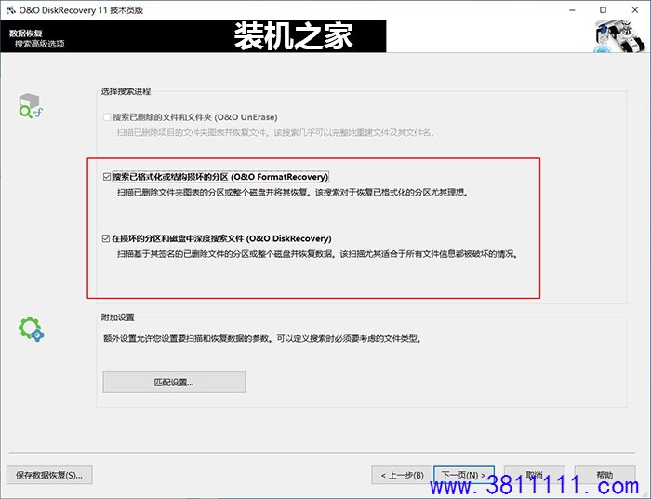Click the additional settings green gear icon

click(x=31, y=330)
